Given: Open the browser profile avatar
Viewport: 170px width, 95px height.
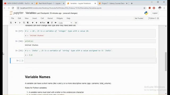Looking at the screenshot, I should 160,8.
